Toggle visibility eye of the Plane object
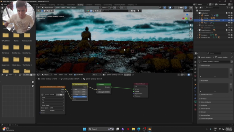 229,23
